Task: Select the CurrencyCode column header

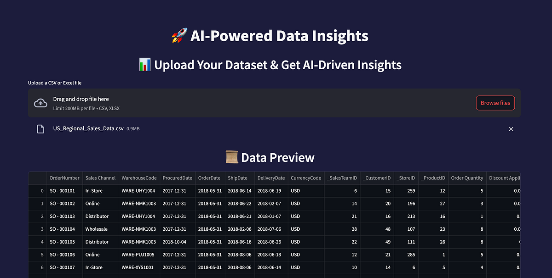Action: (x=305, y=178)
